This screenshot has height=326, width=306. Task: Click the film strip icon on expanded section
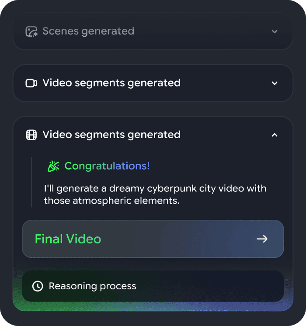pyautogui.click(x=31, y=135)
